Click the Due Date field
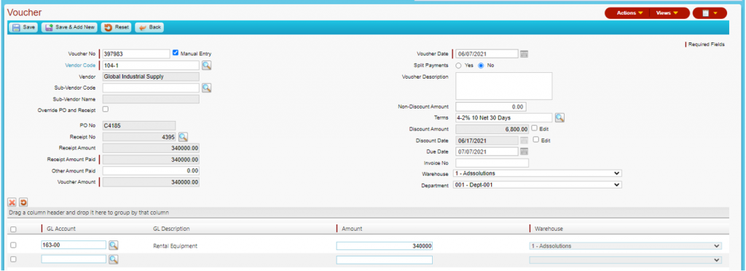The width and height of the screenshot is (746, 271). click(487, 152)
